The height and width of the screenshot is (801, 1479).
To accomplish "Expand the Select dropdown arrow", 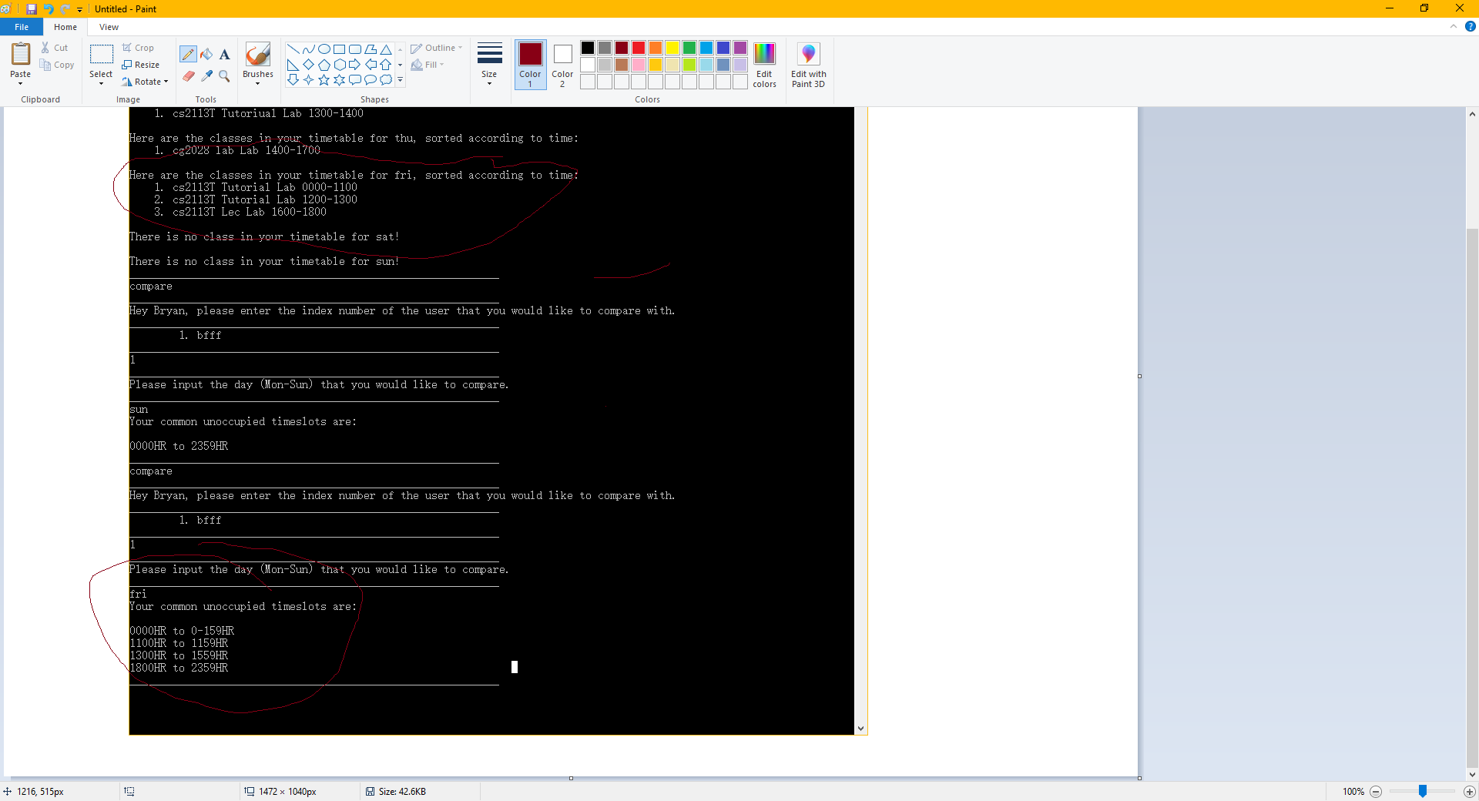I will coord(101,83).
